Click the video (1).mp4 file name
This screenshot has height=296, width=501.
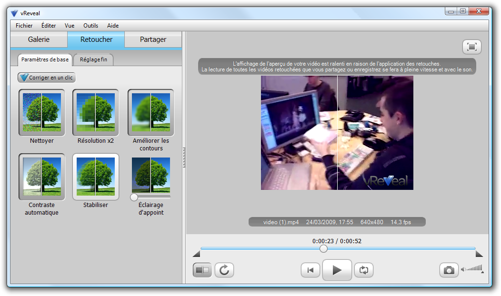click(x=281, y=222)
